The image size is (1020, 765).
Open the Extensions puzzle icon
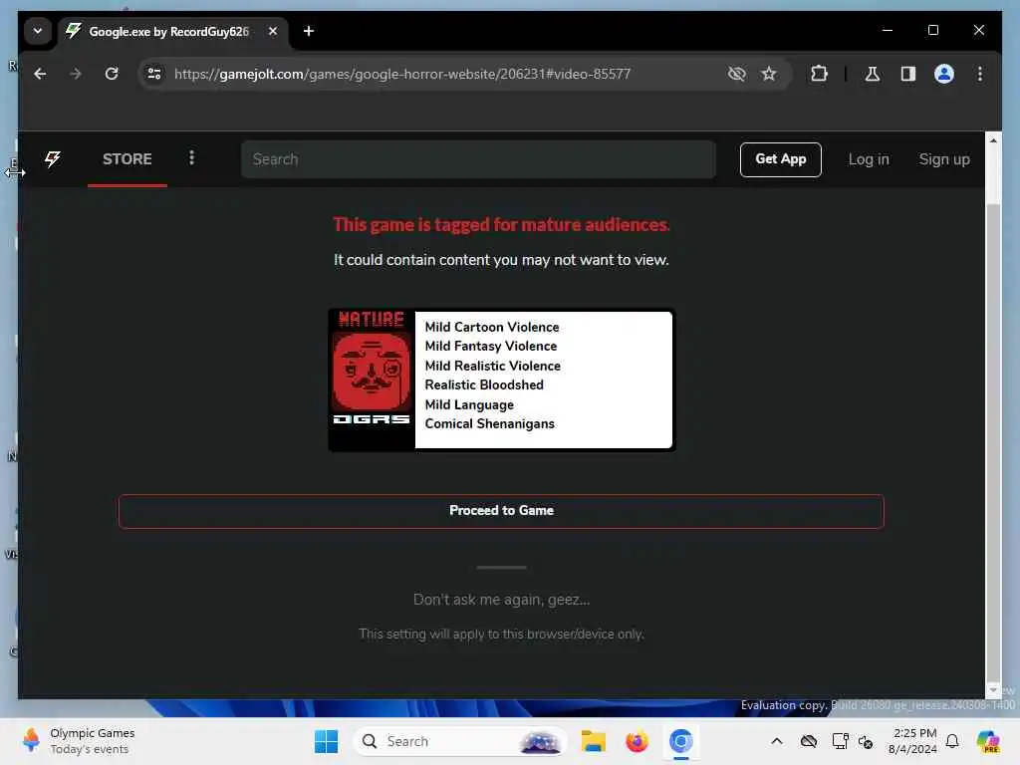[819, 74]
